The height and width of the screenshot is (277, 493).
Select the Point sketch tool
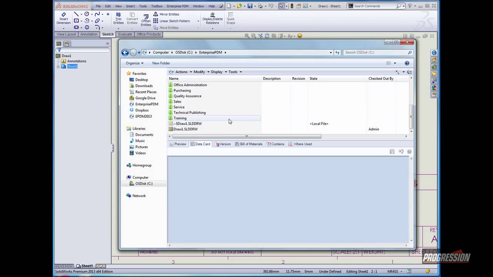click(x=108, y=14)
